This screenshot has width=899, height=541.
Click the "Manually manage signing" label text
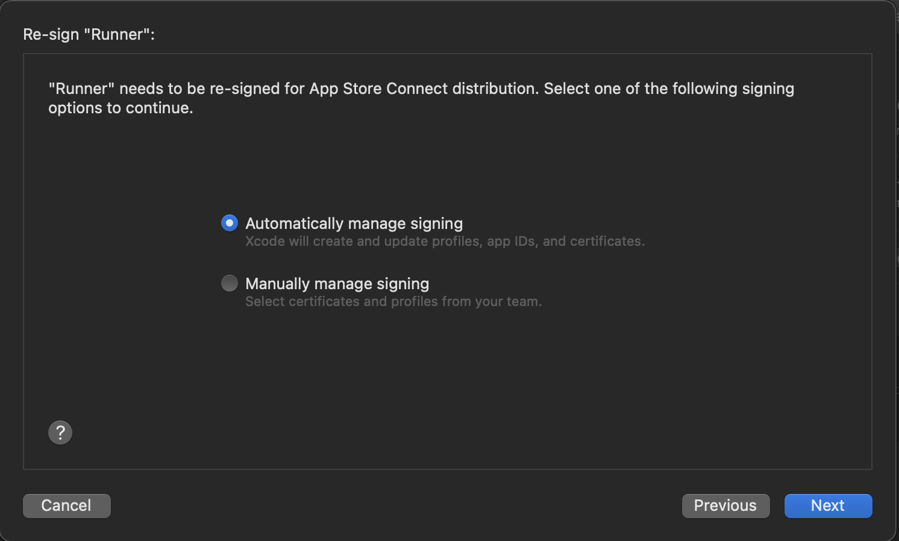pos(337,284)
